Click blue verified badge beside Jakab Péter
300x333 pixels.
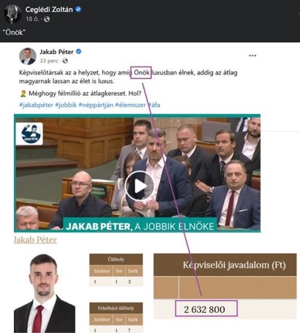79,52
